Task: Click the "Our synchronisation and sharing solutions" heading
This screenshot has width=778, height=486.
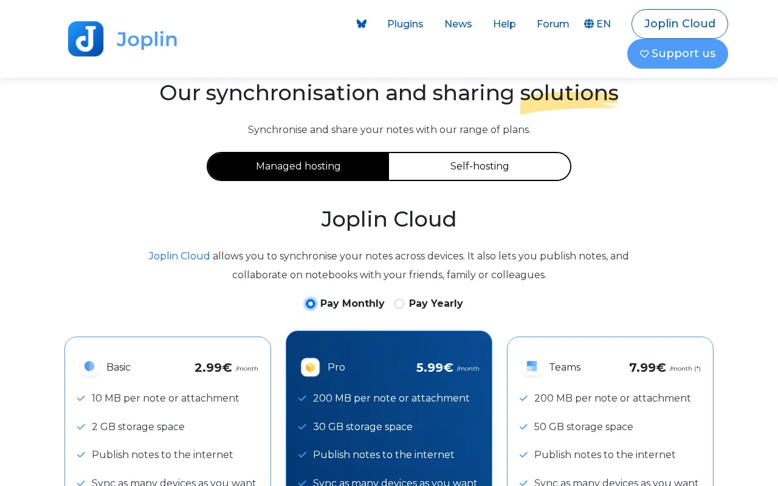Action: [389, 93]
